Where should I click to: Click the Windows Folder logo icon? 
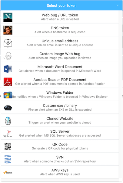pyautogui.click(x=8, y=95)
